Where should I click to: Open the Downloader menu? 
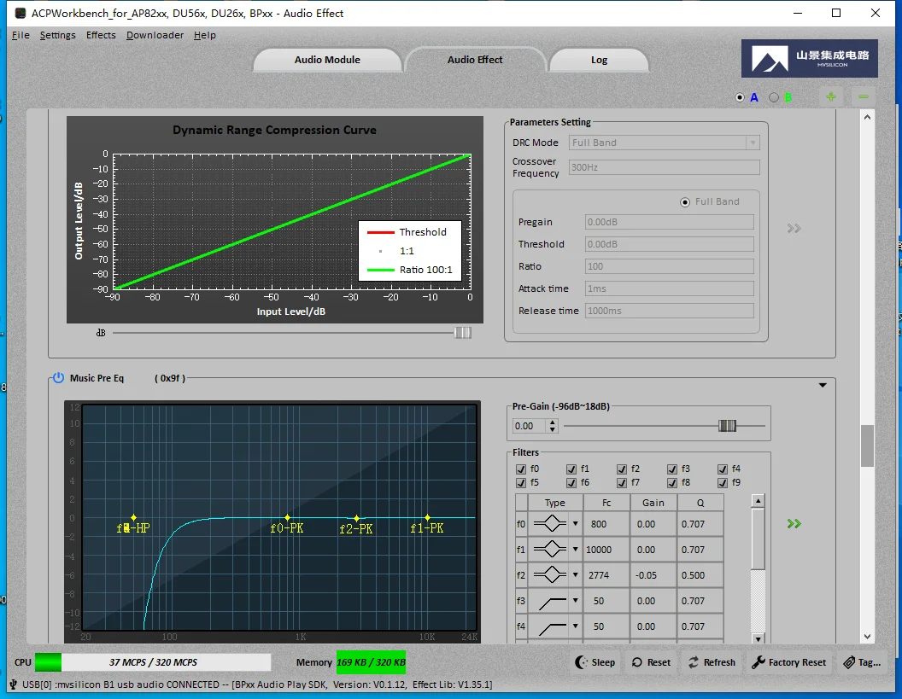155,35
